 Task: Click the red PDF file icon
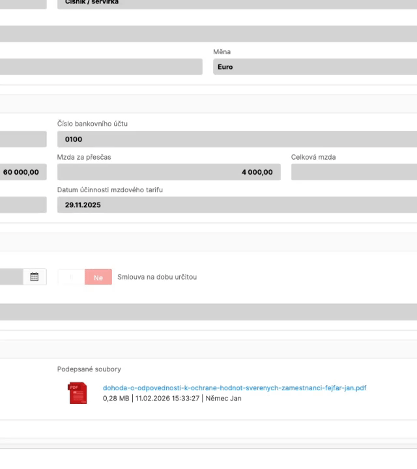pyautogui.click(x=78, y=393)
